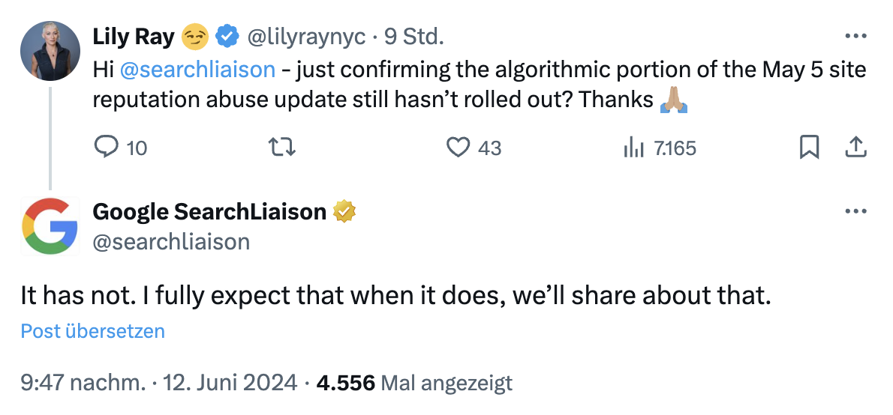Bookmark Lily Ray's post
This screenshot has width=893, height=415.
809,148
